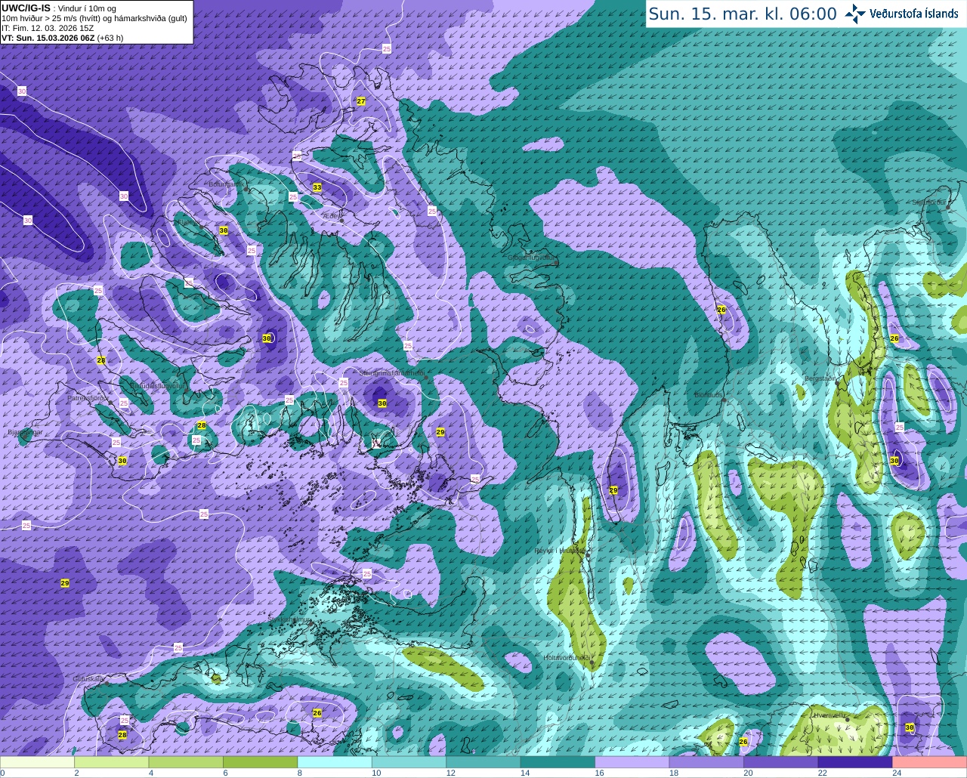Select the 'hámarkshviða (gult)' legend description line

pyautogui.click(x=94, y=18)
